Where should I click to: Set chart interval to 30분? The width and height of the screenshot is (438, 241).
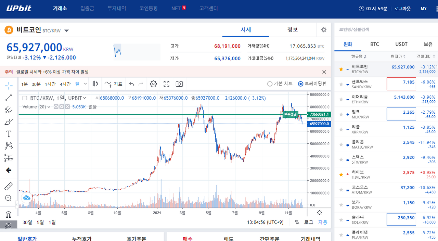tap(36, 84)
